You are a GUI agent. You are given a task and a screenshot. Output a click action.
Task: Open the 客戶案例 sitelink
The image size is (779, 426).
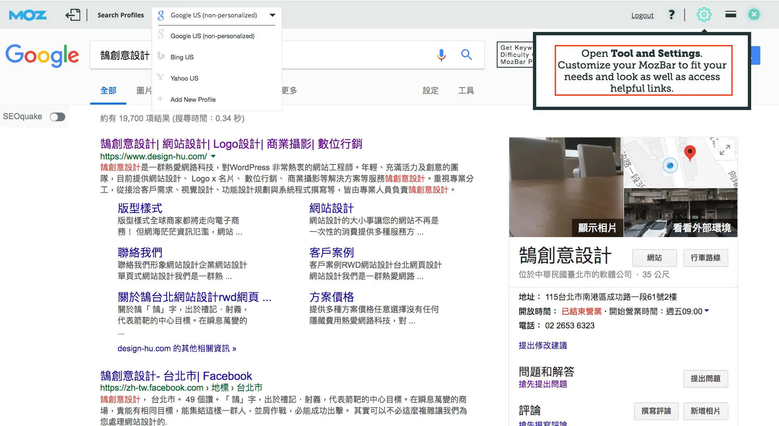point(331,252)
